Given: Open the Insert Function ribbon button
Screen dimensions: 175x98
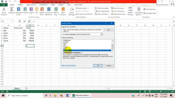Looking at the screenshot, I should click(4, 11).
